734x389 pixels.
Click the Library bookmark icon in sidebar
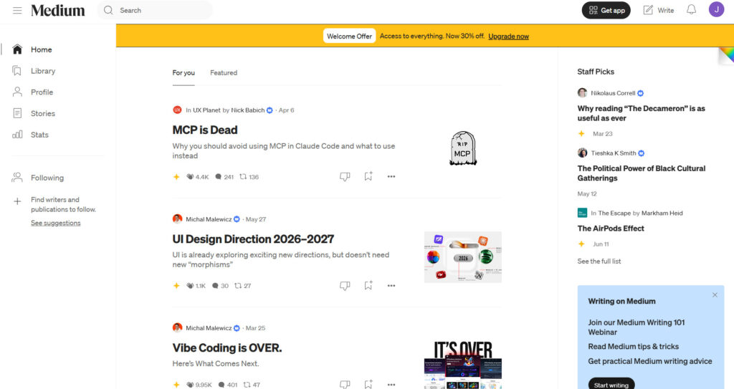point(17,71)
